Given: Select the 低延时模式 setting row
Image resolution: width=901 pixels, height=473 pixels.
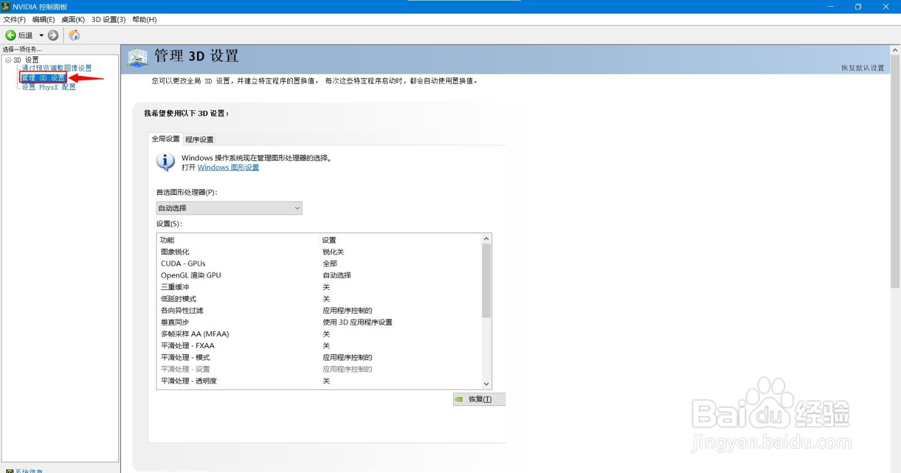Looking at the screenshot, I should [x=319, y=299].
